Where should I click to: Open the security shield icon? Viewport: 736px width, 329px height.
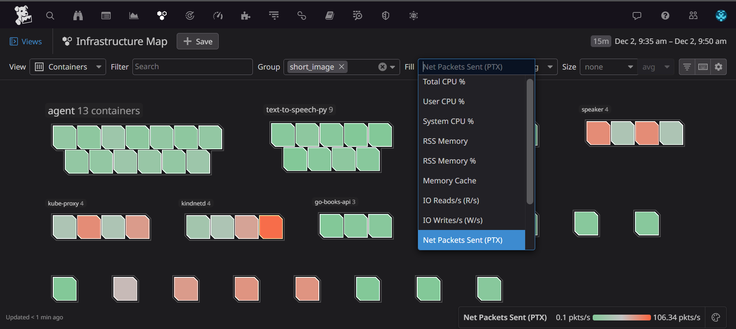(386, 16)
